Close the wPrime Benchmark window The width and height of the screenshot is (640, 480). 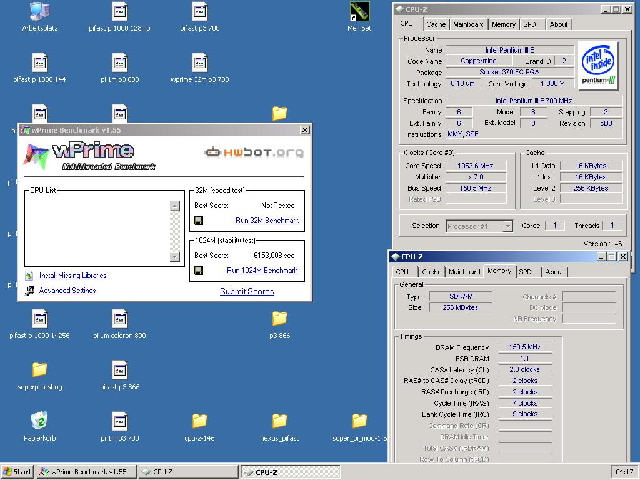coord(305,130)
